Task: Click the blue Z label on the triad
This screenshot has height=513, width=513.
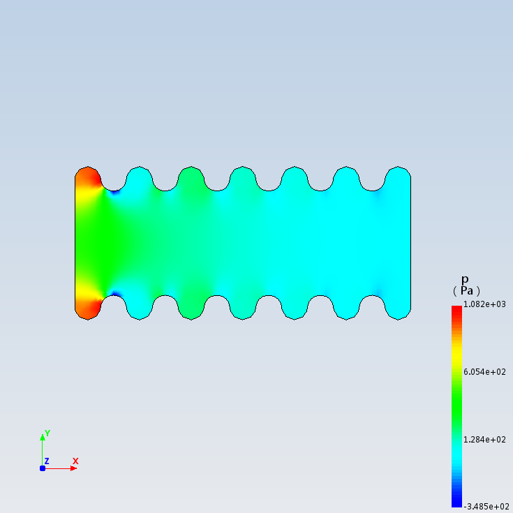Action: click(x=47, y=461)
